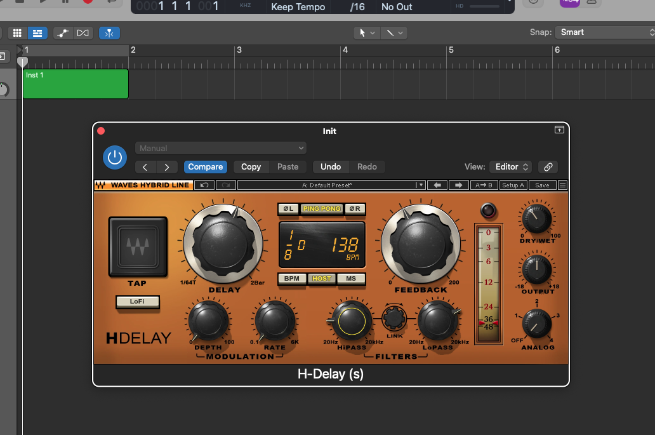The image size is (655, 435).
Task: Click the large FEEDBACK knob
Action: (x=421, y=244)
